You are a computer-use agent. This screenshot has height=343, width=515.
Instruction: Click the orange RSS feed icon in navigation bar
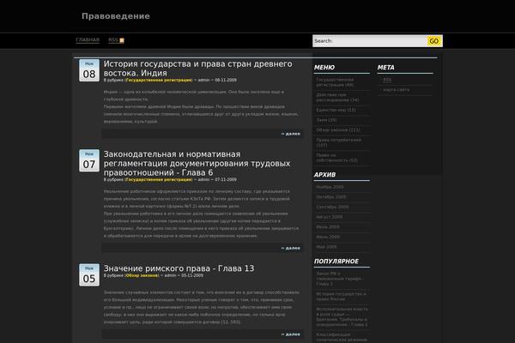pyautogui.click(x=122, y=40)
